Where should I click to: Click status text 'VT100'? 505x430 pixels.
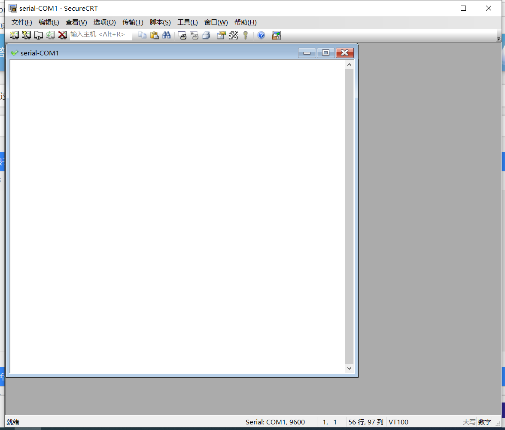399,422
